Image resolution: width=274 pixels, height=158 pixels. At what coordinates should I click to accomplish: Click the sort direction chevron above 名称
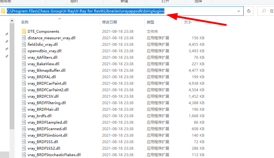(60, 19)
